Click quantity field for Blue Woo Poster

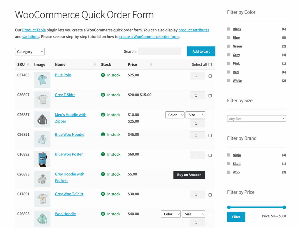tap(198, 155)
